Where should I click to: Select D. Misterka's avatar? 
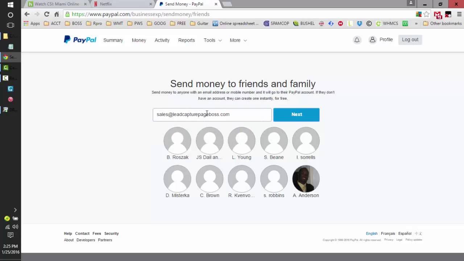tap(177, 179)
